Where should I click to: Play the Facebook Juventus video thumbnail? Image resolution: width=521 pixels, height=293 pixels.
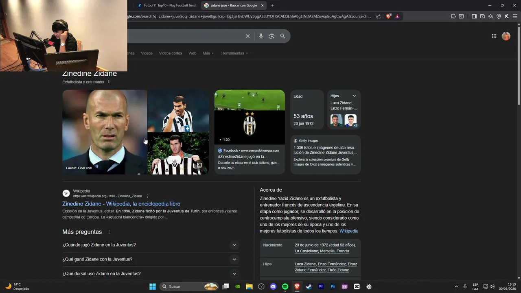pyautogui.click(x=250, y=117)
